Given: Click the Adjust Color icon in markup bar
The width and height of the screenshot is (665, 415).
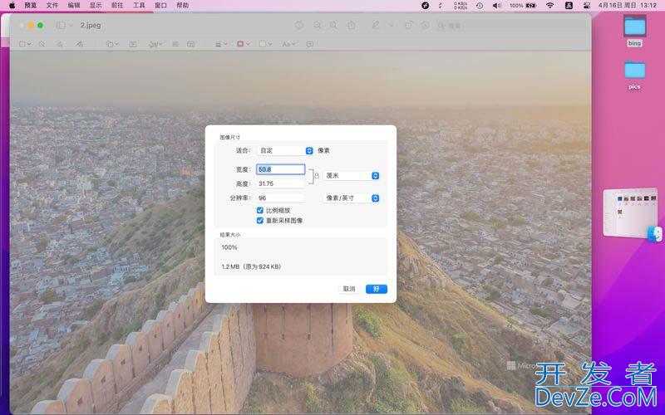Looking at the screenshot, I should pyautogui.click(x=175, y=44).
